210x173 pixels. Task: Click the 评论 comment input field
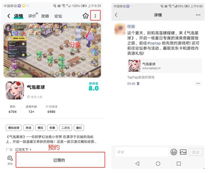click(x=142, y=152)
